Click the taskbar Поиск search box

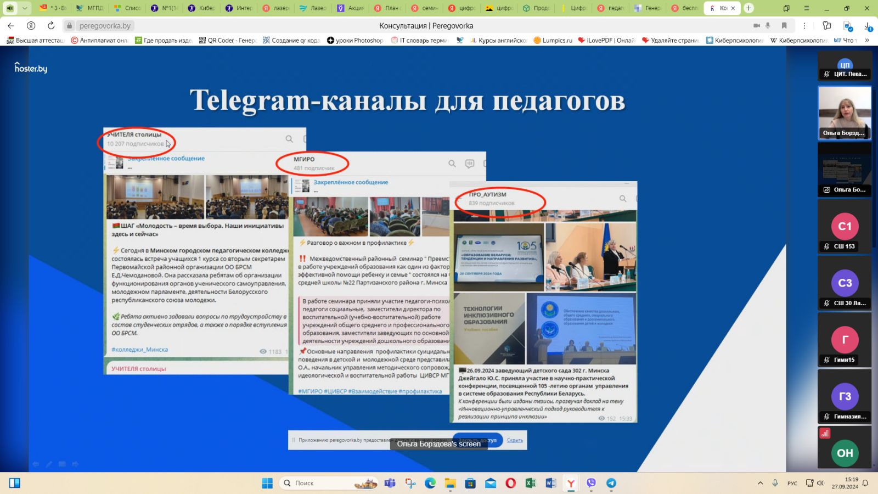(328, 483)
